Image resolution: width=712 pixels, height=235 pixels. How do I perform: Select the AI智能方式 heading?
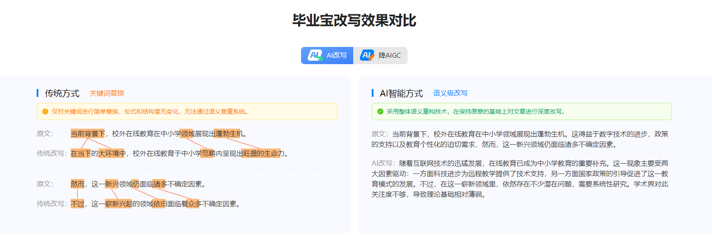(x=401, y=93)
